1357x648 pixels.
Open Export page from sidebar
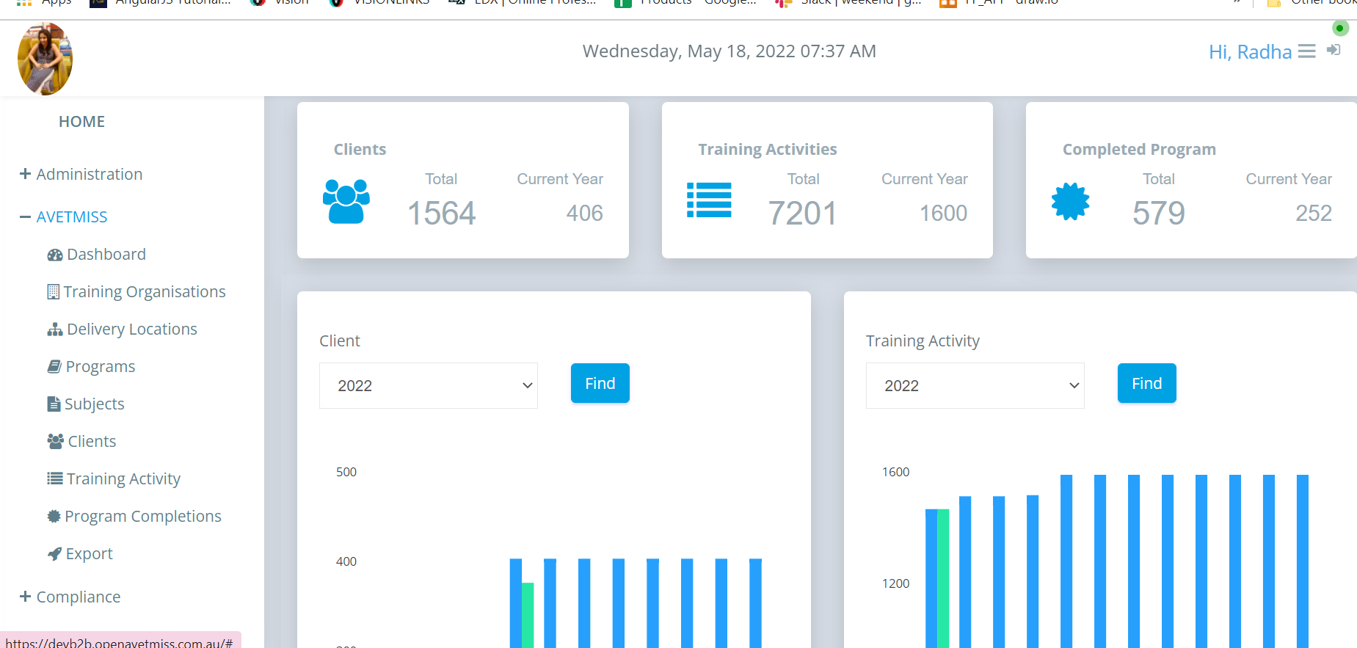(90, 554)
